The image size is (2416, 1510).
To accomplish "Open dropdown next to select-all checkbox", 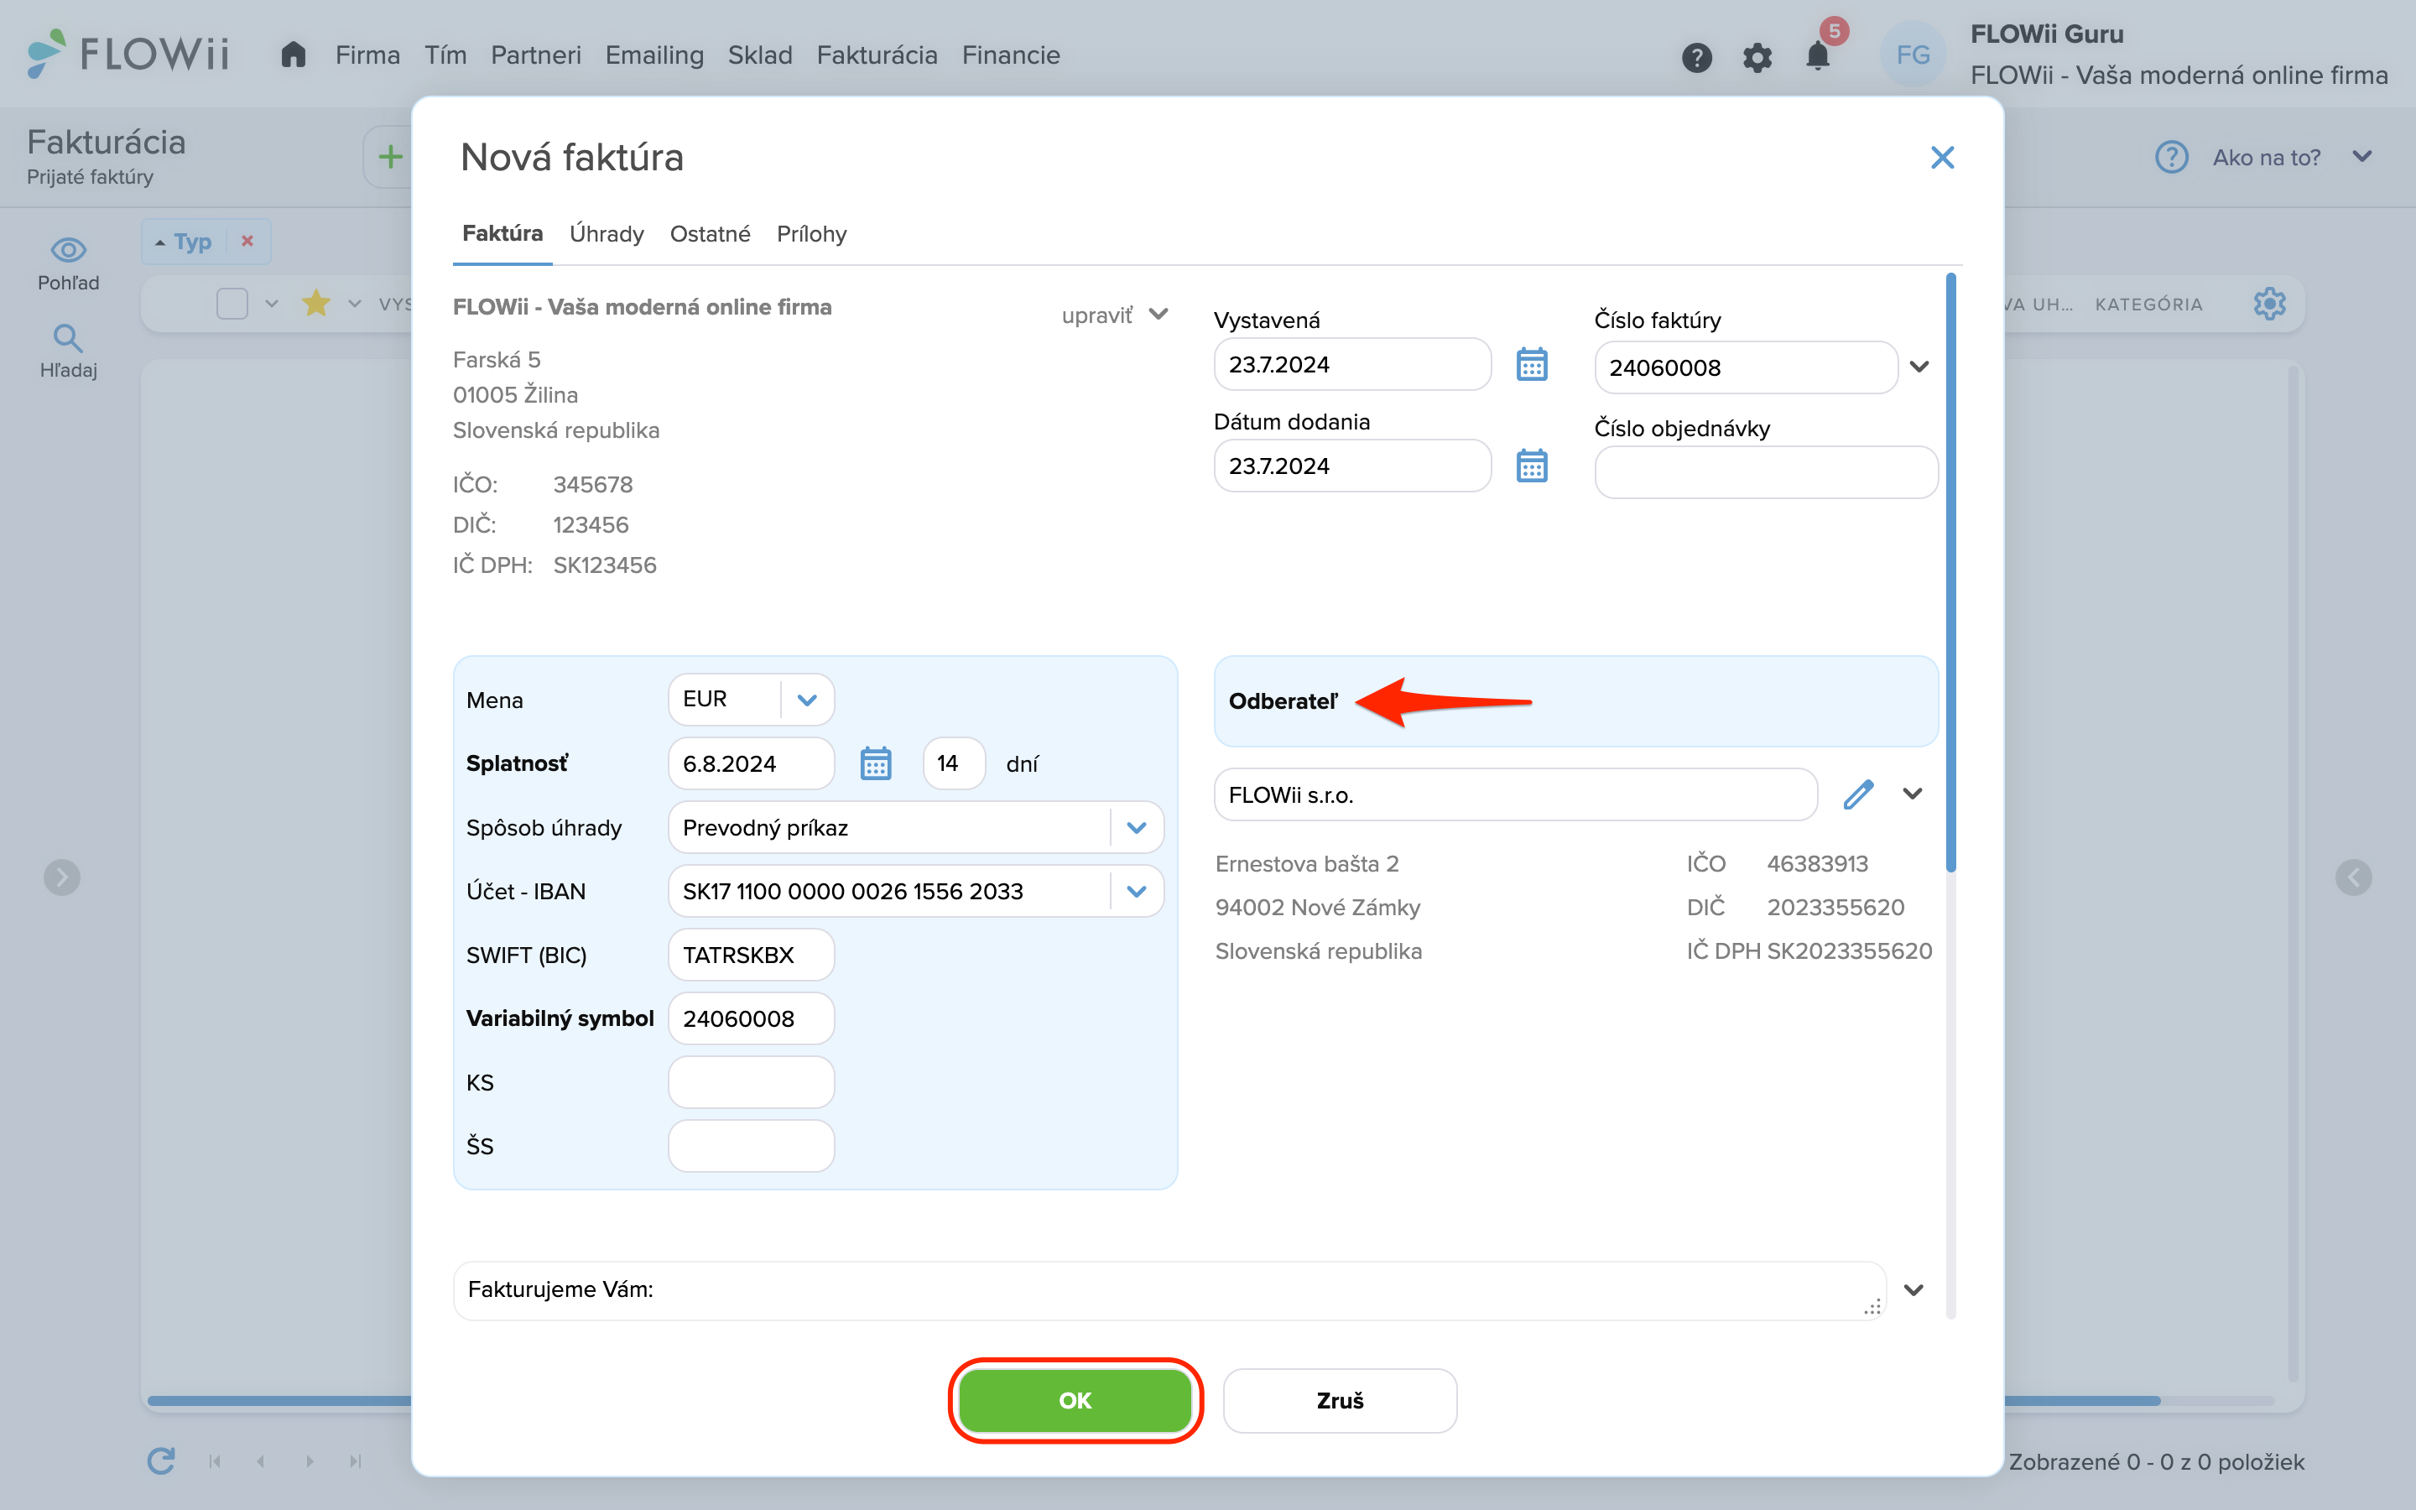I will (x=272, y=304).
